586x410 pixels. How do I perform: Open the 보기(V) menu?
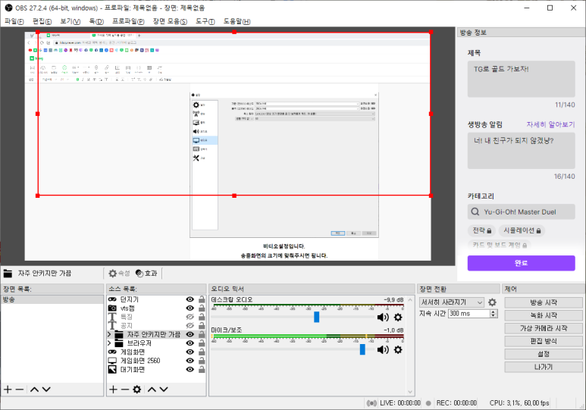pos(71,21)
